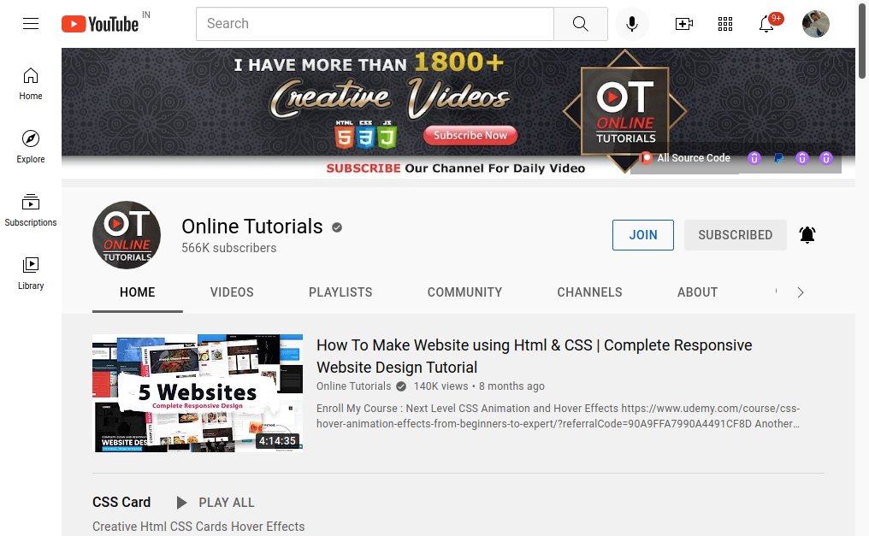869x536 pixels.
Task: Click in the Search input field
Action: point(375,24)
